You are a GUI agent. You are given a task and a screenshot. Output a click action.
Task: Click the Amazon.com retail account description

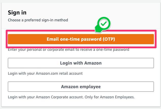click(45, 73)
